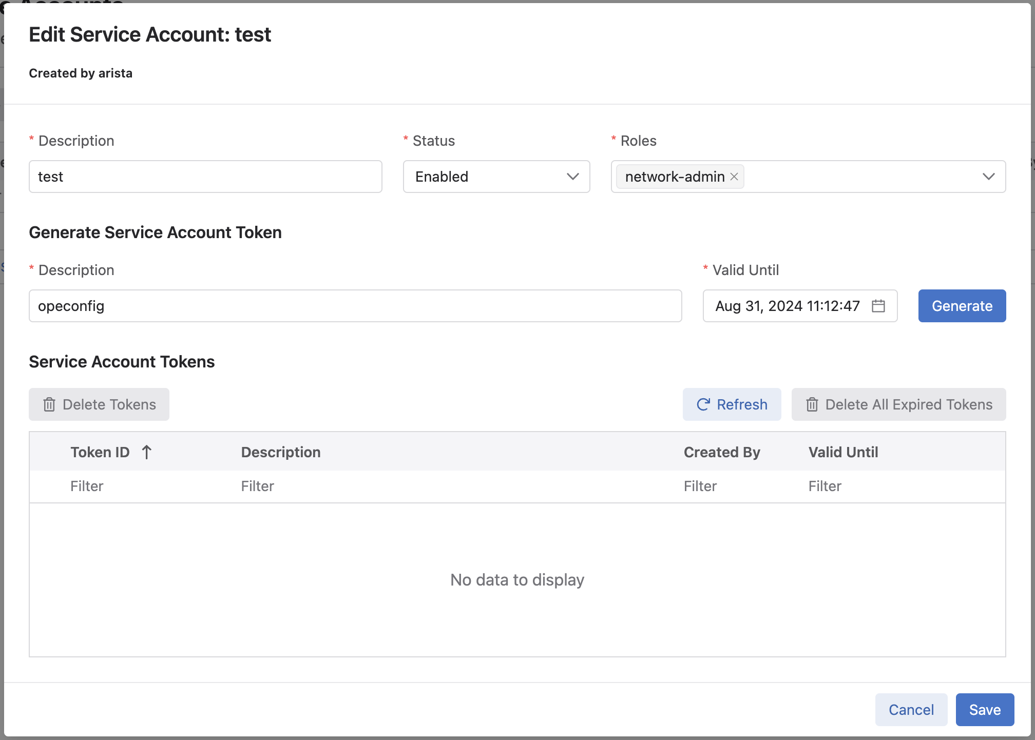Screen dimensions: 1035x740
Task: Open the Valid Until calendar picker icon
Action: [878, 306]
